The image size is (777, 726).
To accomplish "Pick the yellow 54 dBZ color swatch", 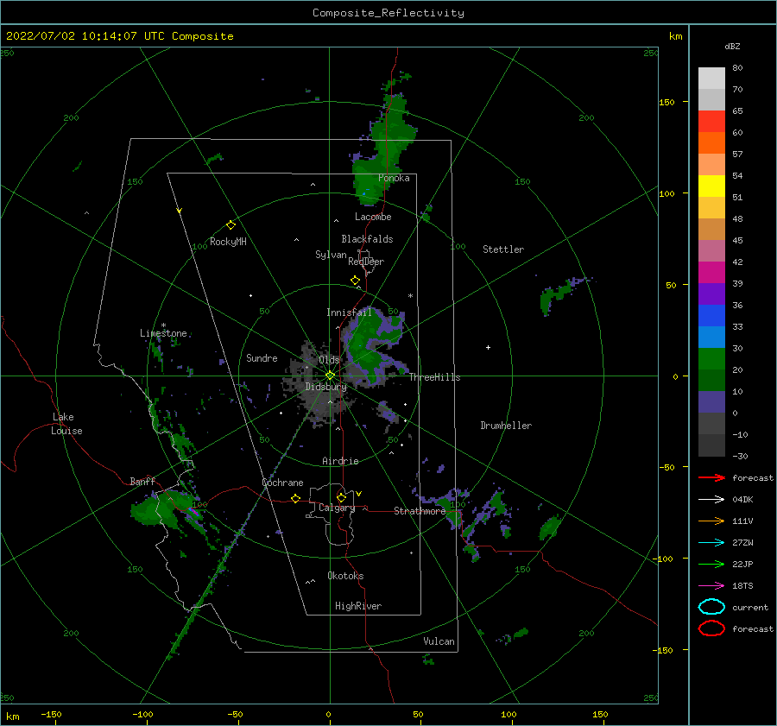I will tap(711, 186).
